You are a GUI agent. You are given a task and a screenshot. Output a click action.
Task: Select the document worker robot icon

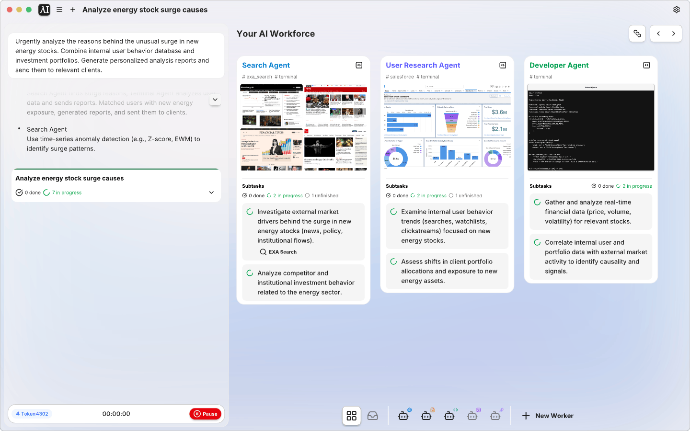426,416
